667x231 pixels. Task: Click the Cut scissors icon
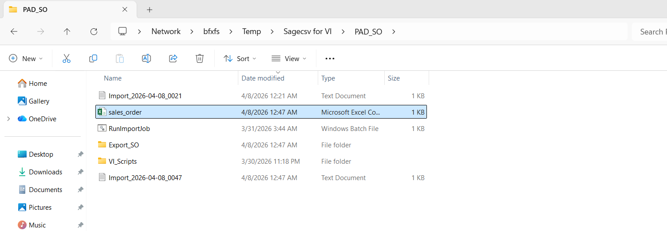(x=67, y=58)
